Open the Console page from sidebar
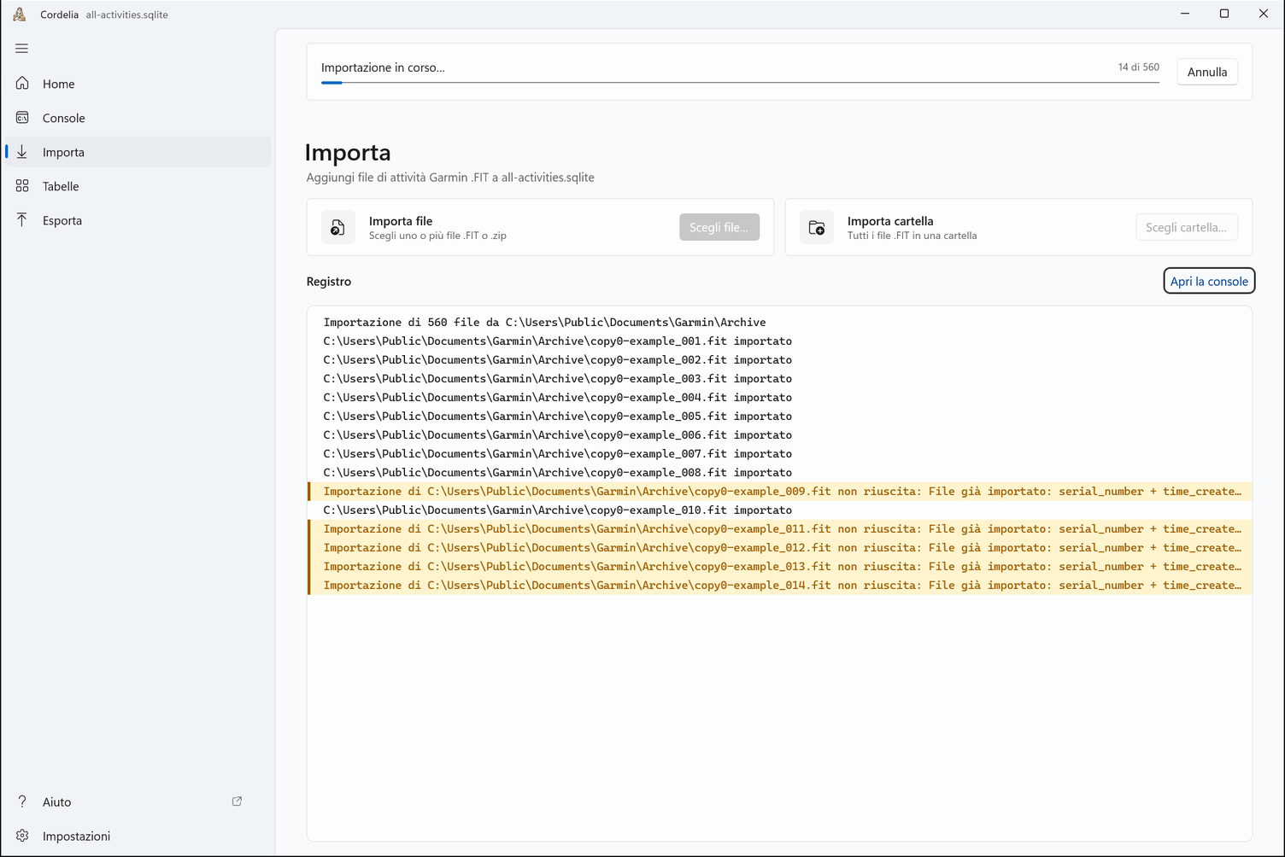Screen dimensions: 1285x857 coord(138,117)
